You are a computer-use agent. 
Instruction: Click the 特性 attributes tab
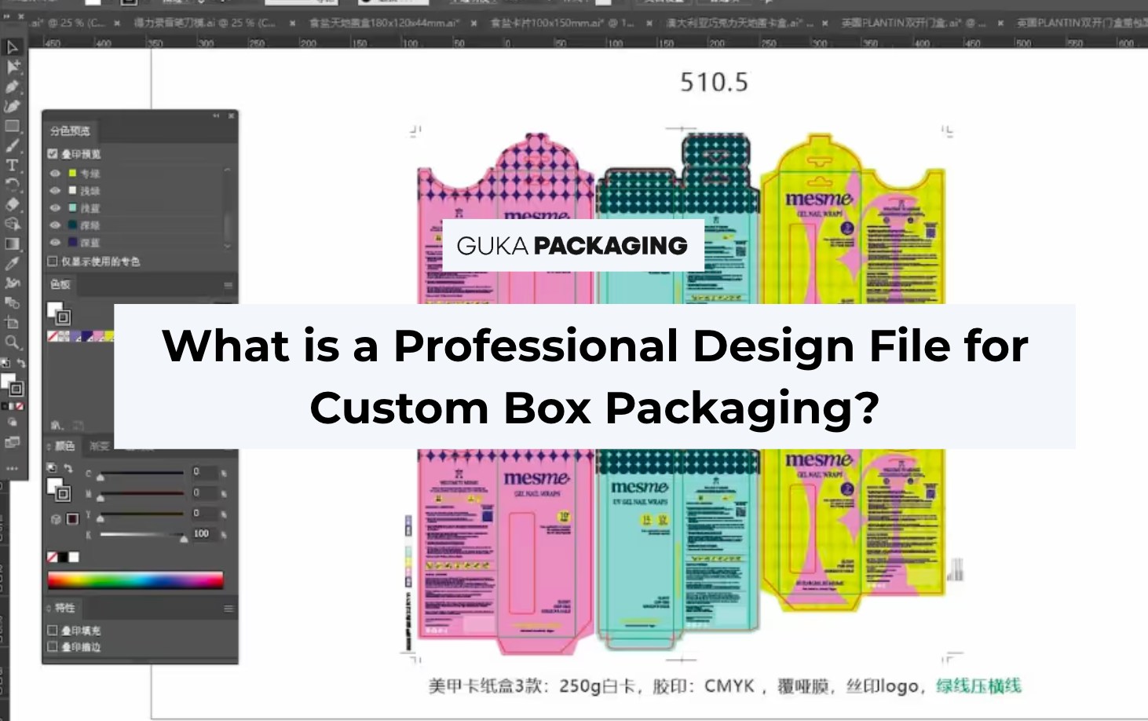coord(64,608)
